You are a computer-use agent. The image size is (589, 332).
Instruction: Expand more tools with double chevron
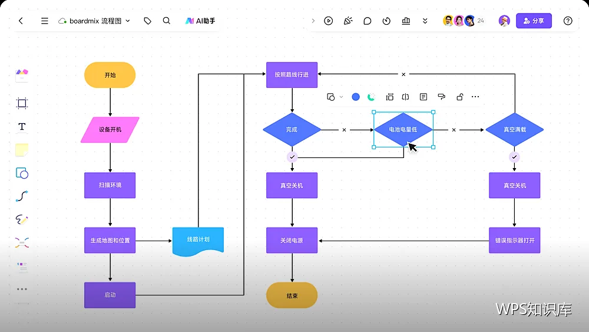[x=425, y=21]
